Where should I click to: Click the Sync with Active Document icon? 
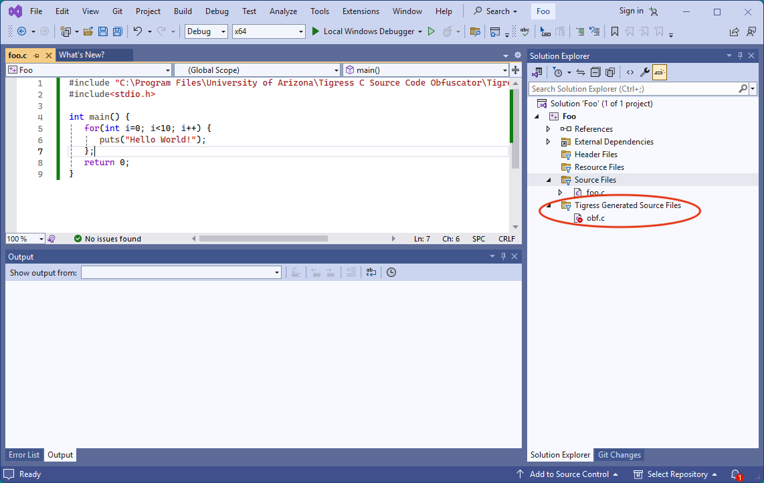[580, 72]
